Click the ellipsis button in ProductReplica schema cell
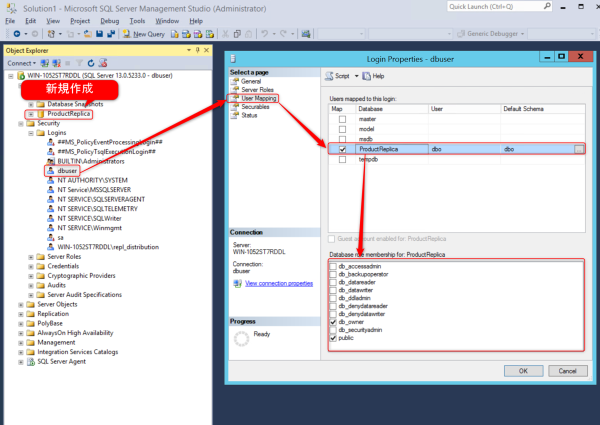 579,149
